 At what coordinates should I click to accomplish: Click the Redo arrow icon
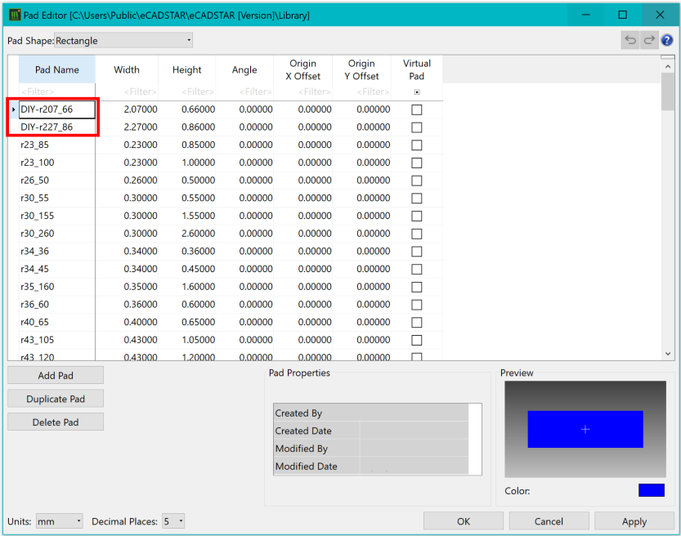click(649, 40)
